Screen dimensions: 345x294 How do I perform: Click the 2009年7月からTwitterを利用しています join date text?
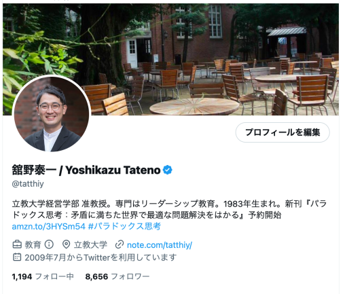click(101, 257)
